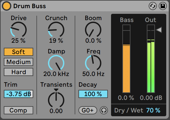Select the Hard drive type
Viewport: 170px width, 120px height.
click(x=19, y=72)
